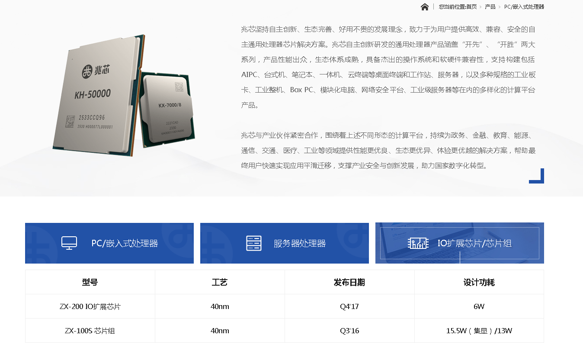Click the 设计功耗 column header
This screenshot has width=583, height=351.
479,282
